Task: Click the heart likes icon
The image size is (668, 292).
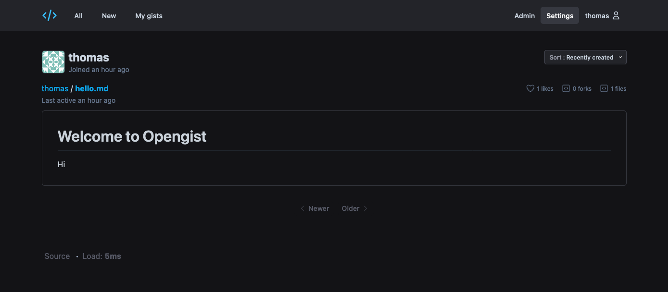Action: pos(530,88)
